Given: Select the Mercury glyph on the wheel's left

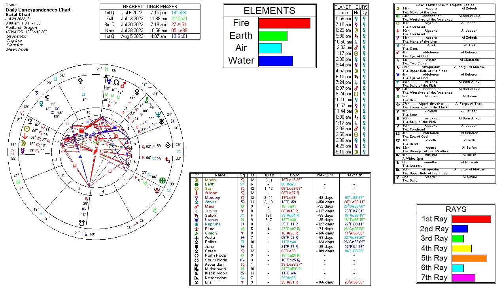Looking at the screenshot, I should [23, 151].
